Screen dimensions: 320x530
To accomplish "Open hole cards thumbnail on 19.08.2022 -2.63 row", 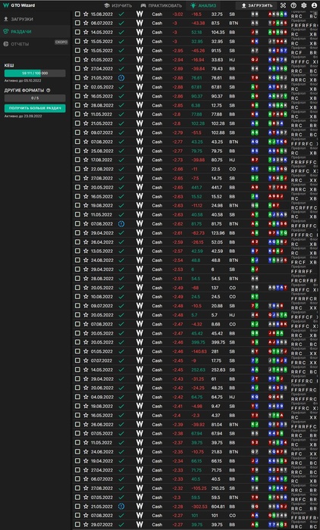I will [x=255, y=205].
